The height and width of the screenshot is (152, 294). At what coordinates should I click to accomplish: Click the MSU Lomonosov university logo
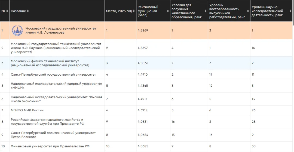pos(17,30)
